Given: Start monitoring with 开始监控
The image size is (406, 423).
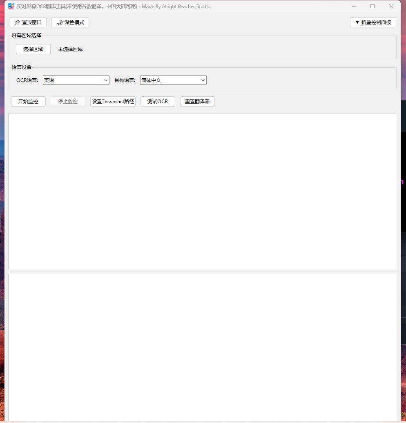Looking at the screenshot, I should tap(28, 102).
